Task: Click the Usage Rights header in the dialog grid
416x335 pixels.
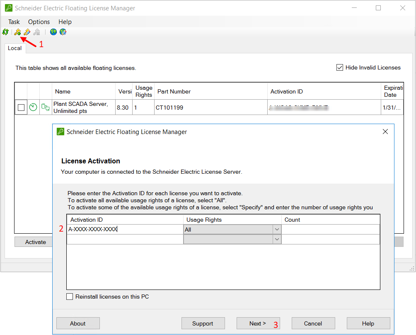Action: [x=232, y=220]
